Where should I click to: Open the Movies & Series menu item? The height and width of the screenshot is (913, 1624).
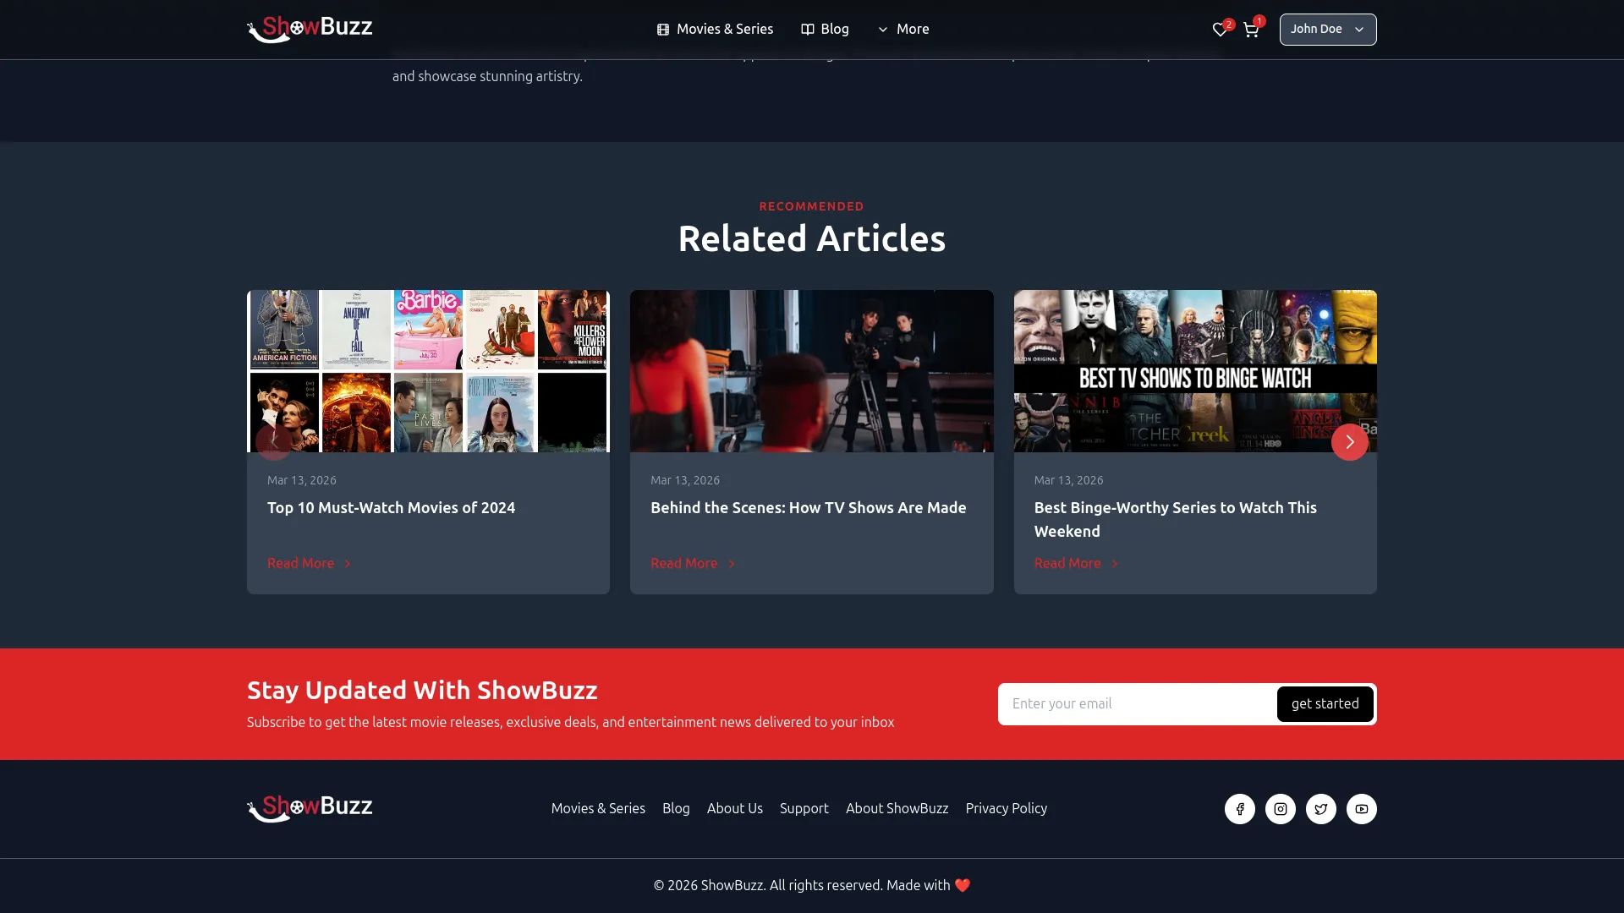tap(715, 29)
